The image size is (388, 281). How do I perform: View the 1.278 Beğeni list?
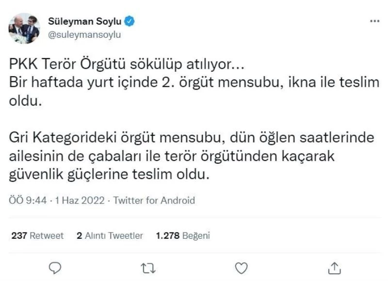point(183,235)
